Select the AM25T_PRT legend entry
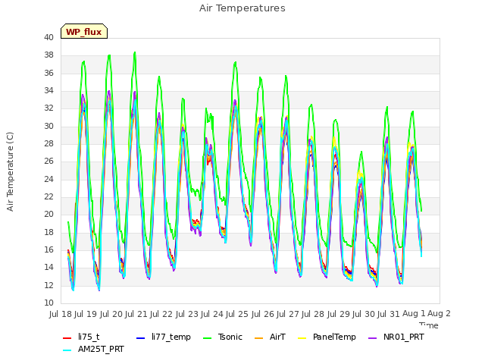485x364 pixels. pos(93,349)
